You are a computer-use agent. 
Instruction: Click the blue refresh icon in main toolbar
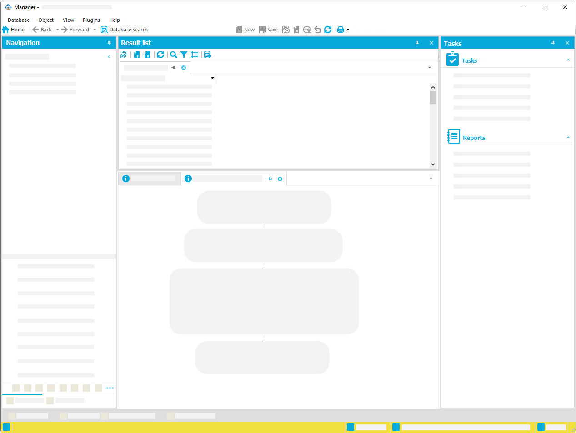(x=328, y=30)
